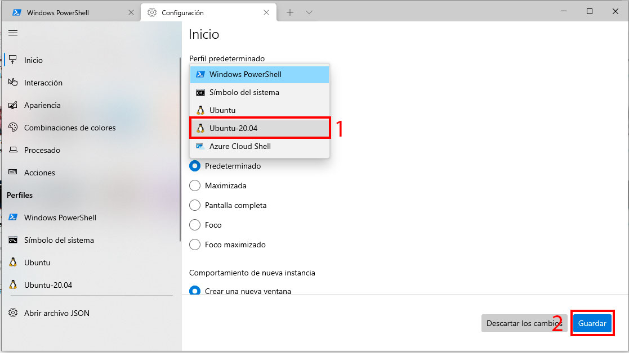Click the Comportamiento de nueva instancia label

pyautogui.click(x=252, y=273)
